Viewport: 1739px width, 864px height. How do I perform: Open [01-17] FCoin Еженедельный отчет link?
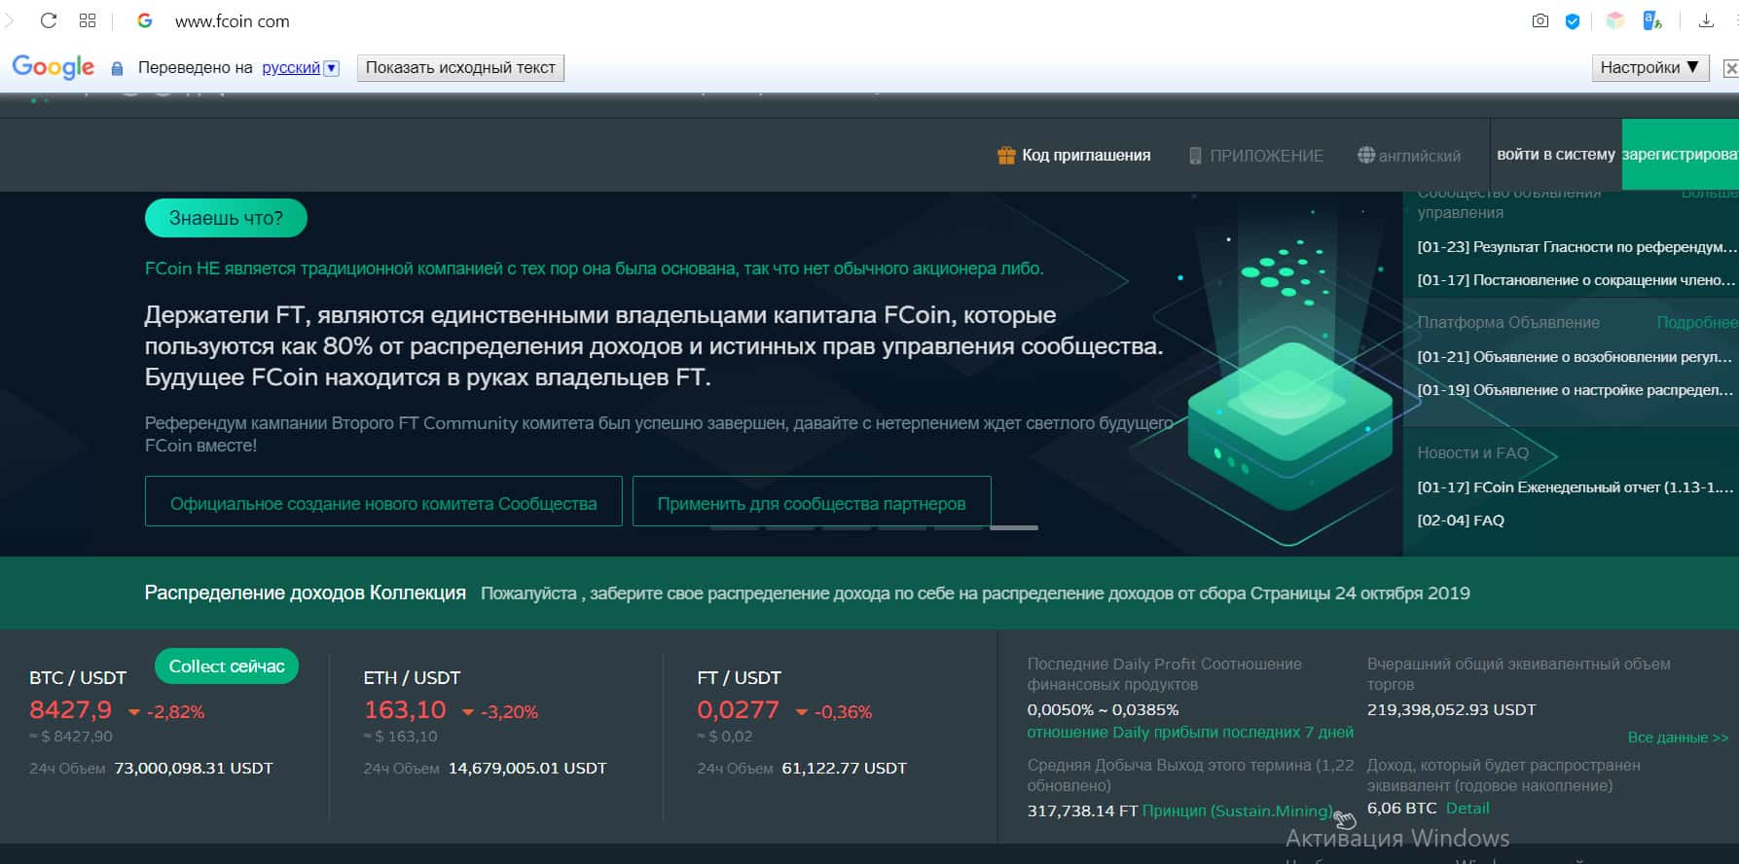[x=1576, y=487]
